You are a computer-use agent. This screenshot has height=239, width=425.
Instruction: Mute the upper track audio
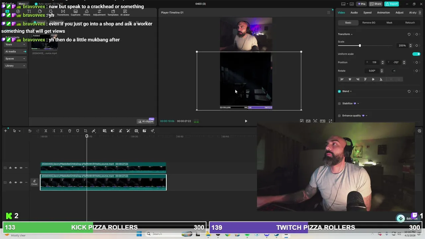(21, 168)
